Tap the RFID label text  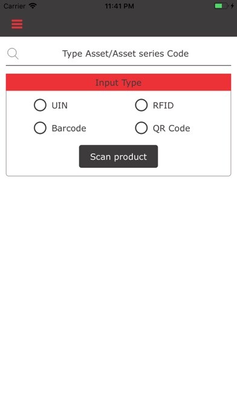[163, 105]
